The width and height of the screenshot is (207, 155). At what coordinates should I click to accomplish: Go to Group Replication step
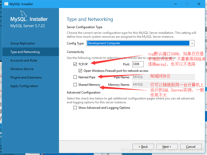point(23,43)
